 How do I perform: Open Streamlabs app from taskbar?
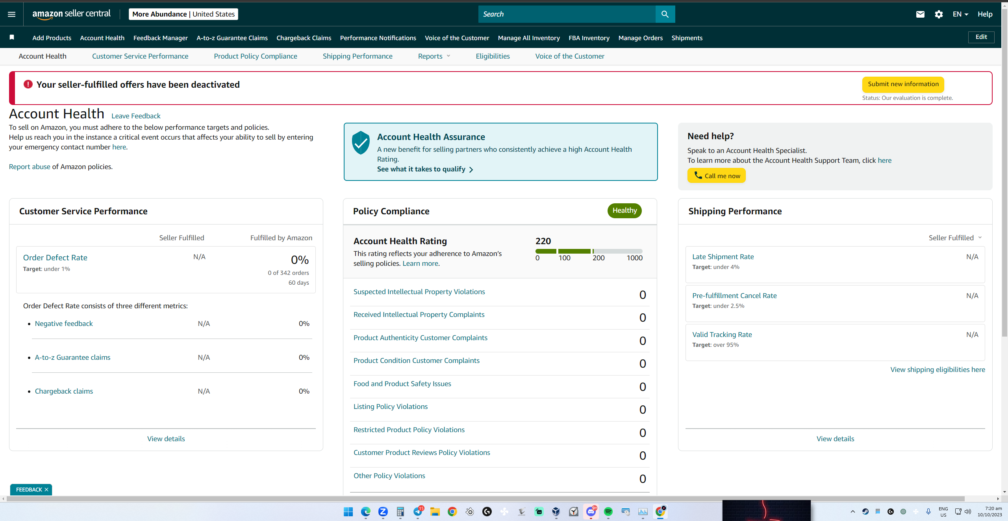[x=539, y=512]
